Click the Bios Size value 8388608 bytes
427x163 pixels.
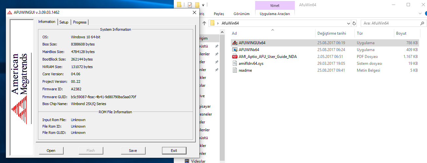pyautogui.click(x=83, y=44)
